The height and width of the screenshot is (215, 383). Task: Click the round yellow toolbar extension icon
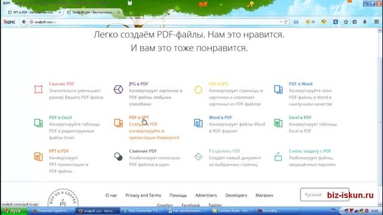pos(324,22)
